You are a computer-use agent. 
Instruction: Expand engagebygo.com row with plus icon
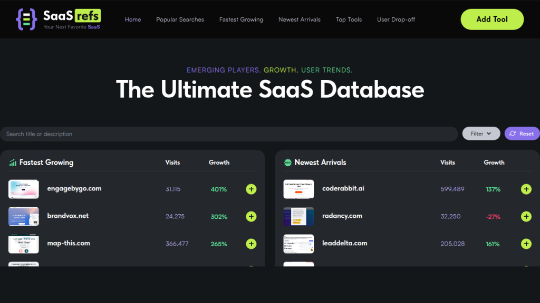pos(251,189)
